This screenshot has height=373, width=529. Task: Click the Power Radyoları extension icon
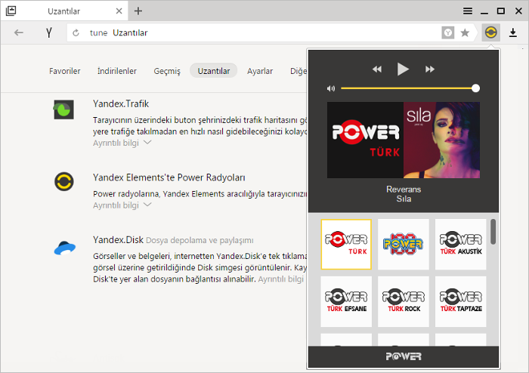coord(64,182)
